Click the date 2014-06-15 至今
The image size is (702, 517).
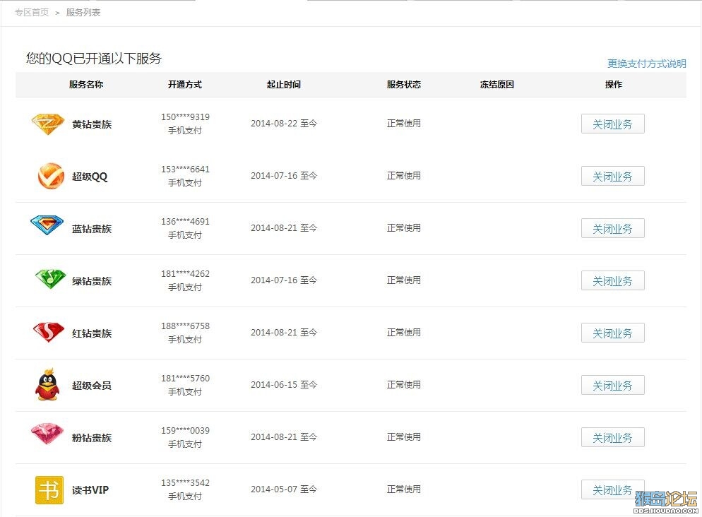284,385
